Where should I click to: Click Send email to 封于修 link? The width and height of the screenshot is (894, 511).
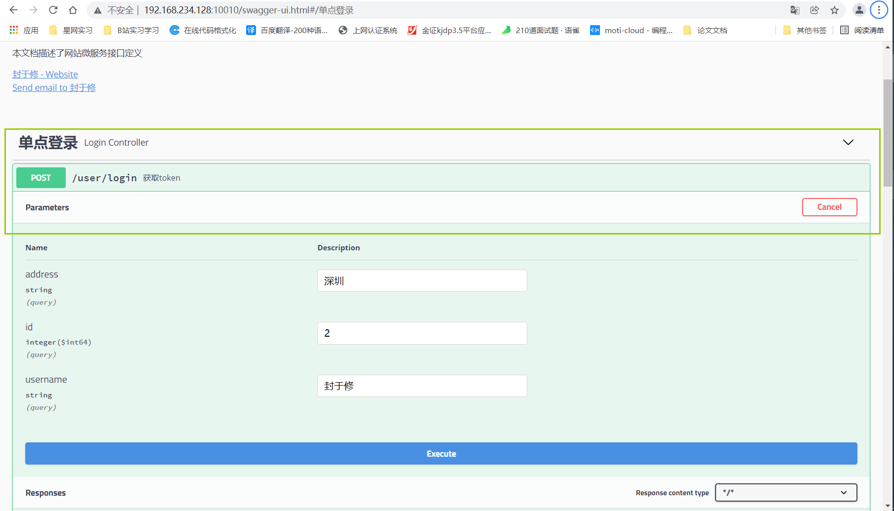pyautogui.click(x=54, y=87)
